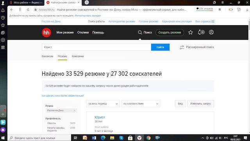Open sidebar services grid icon
This screenshot has width=250, height=141.
(3, 47)
